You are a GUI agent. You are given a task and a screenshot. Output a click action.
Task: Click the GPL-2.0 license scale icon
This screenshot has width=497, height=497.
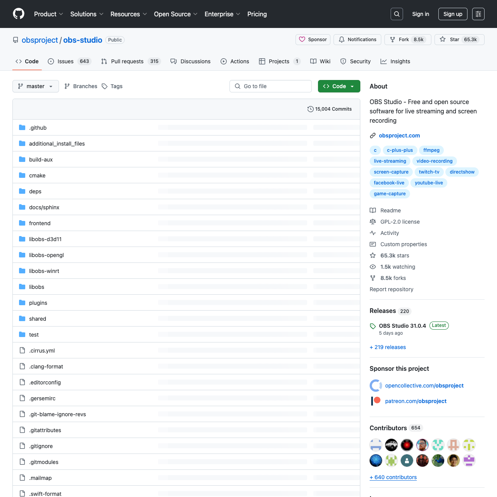pyautogui.click(x=373, y=222)
